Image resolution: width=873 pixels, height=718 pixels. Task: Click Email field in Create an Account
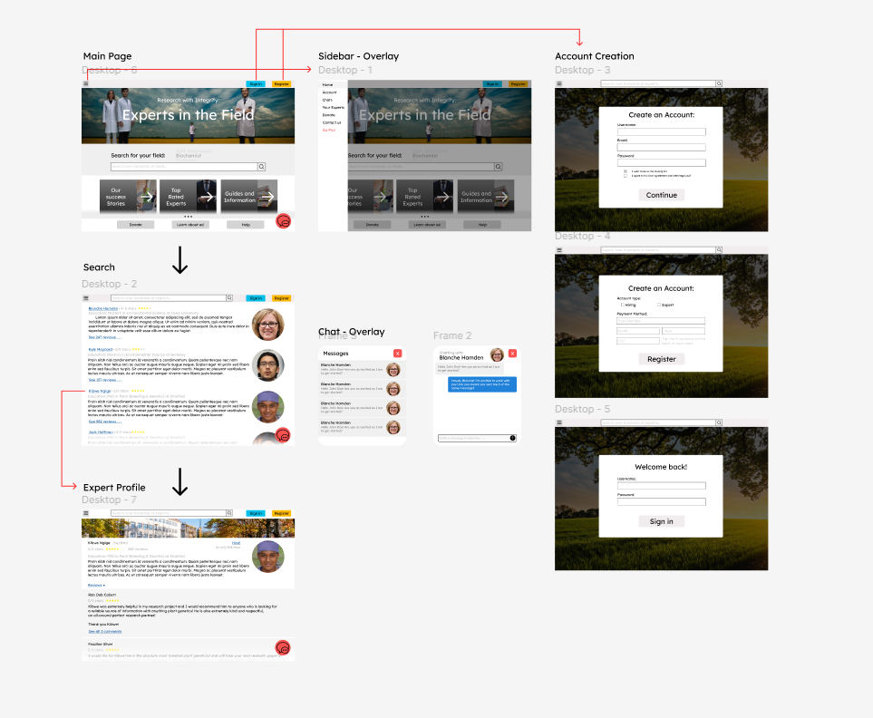661,147
